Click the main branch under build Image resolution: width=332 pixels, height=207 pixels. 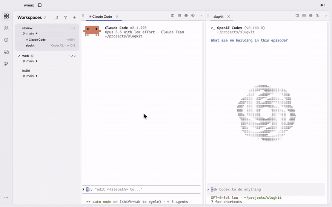click(30, 76)
